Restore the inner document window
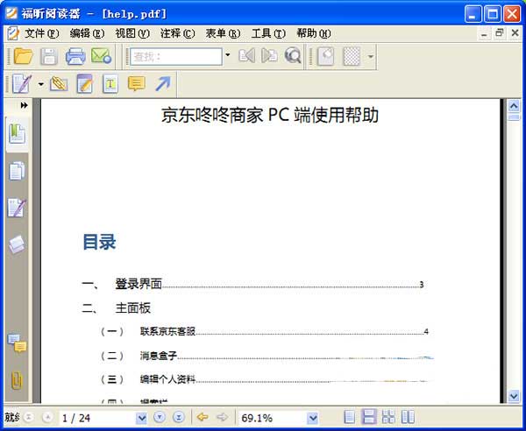The image size is (526, 431). pyautogui.click(x=499, y=33)
